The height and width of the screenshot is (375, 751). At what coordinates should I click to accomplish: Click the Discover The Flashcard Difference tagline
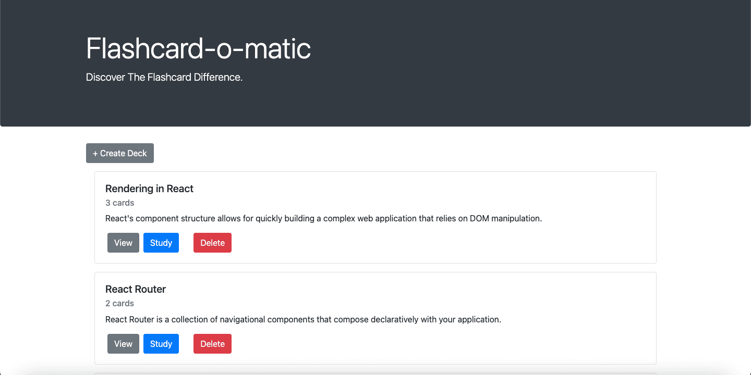(164, 77)
